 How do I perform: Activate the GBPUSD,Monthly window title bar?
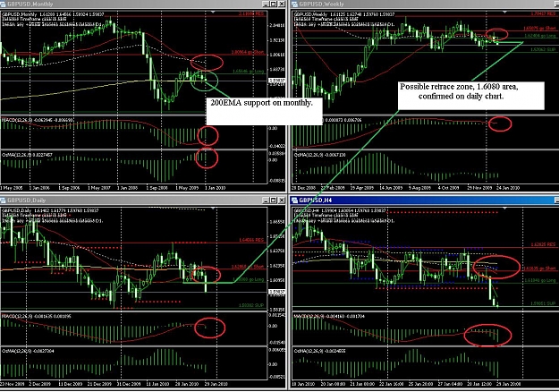142,4
